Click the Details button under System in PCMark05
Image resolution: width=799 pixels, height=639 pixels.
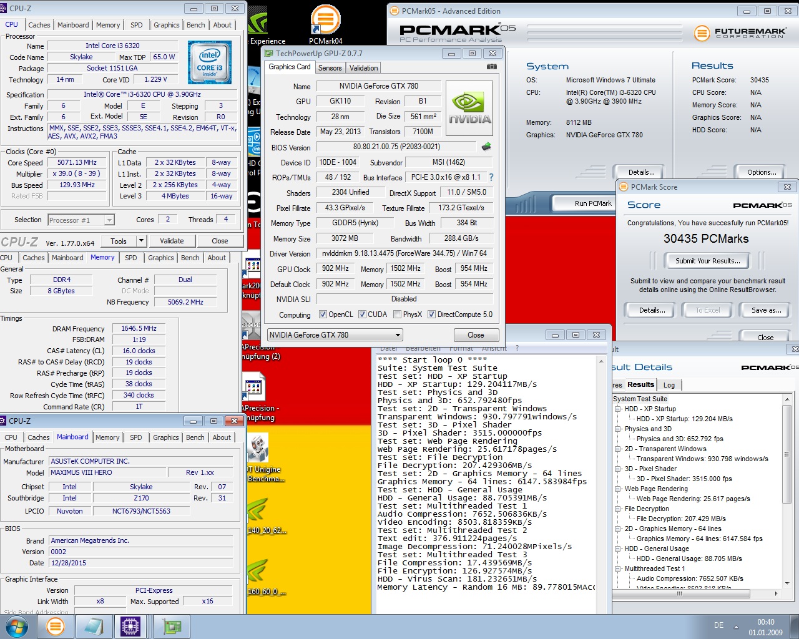pyautogui.click(x=641, y=172)
